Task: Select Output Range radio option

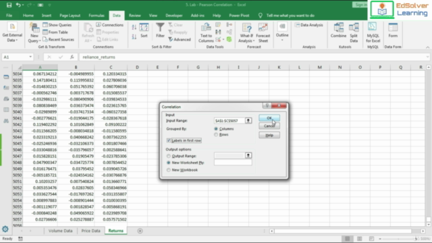Action: coord(169,156)
